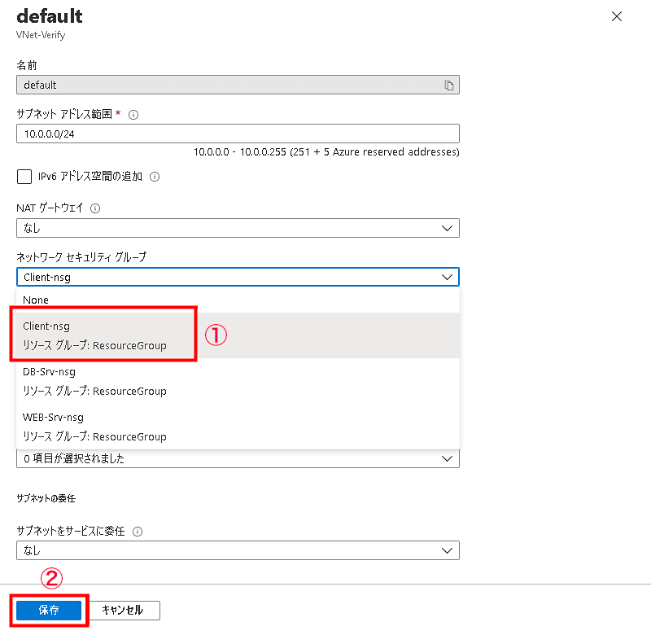
Task: Choose WEB-Srv-nsg from the list
Action: tap(238, 427)
